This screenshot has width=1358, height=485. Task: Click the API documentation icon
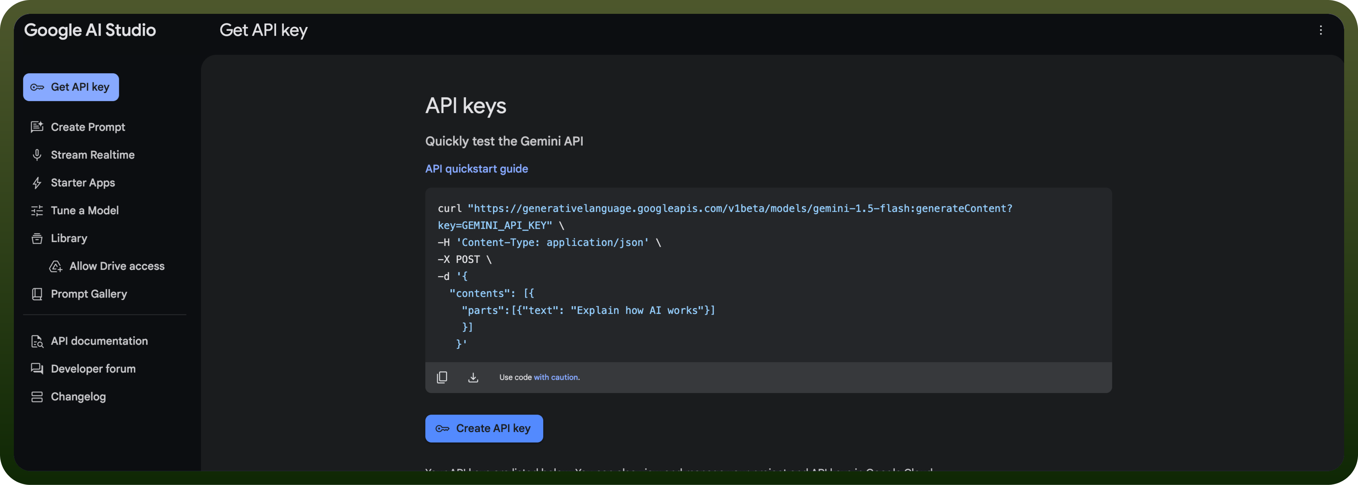click(x=37, y=341)
